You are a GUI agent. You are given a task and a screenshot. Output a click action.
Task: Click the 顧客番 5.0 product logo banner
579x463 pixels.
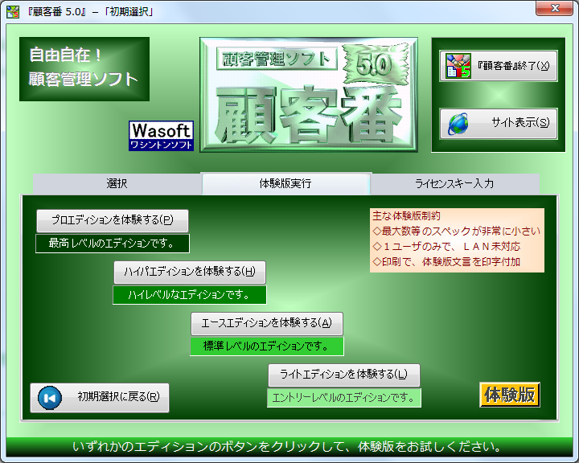[x=309, y=95]
